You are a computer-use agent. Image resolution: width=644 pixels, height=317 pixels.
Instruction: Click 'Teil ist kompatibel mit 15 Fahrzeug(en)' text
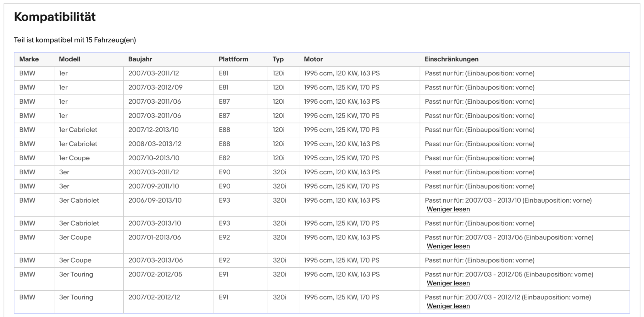click(x=75, y=40)
